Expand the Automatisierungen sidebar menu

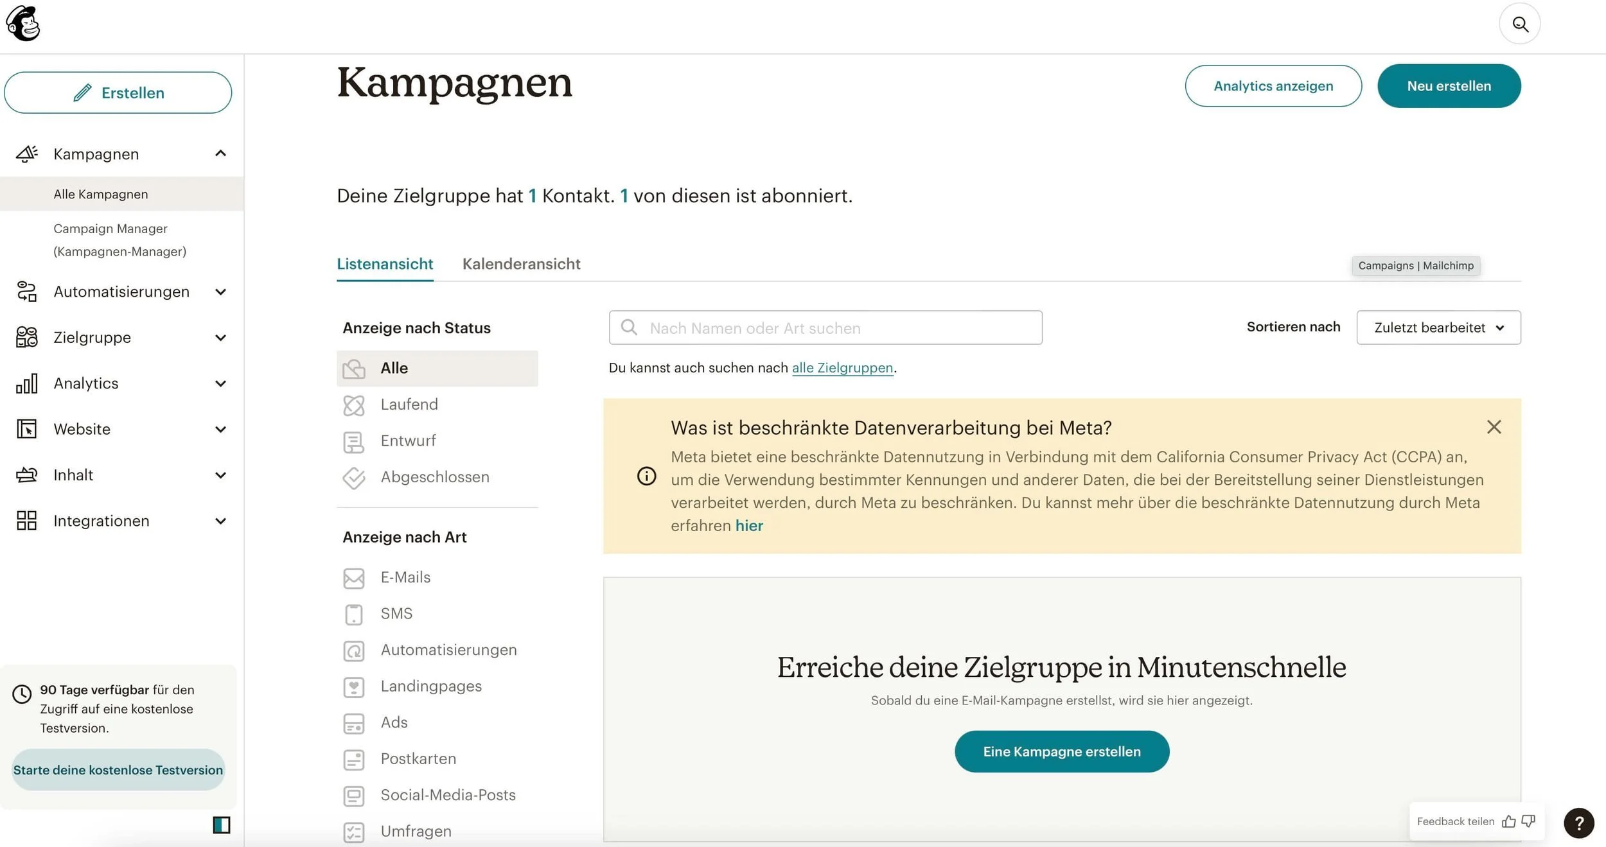(x=220, y=292)
